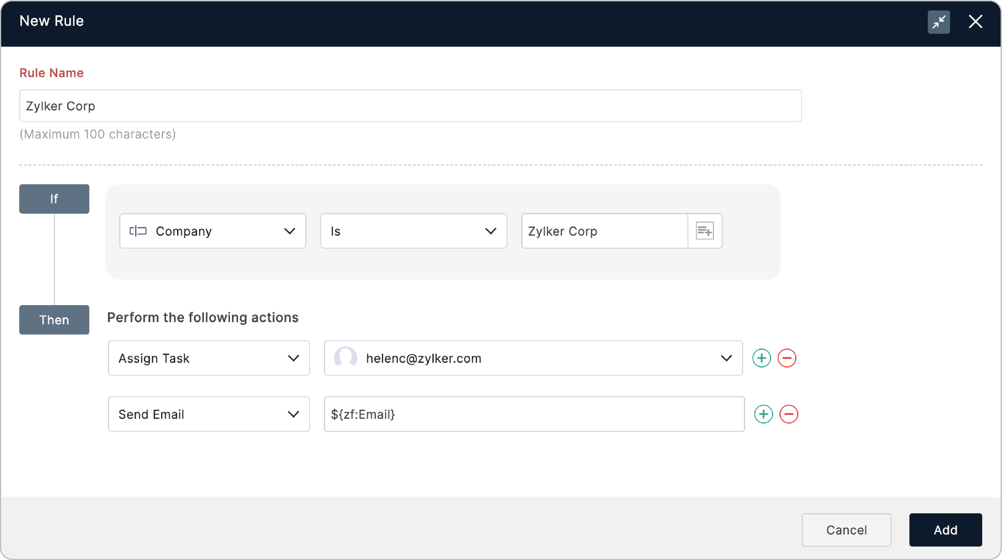Click Add to save the new rule
The height and width of the screenshot is (560, 1002).
pos(945,530)
